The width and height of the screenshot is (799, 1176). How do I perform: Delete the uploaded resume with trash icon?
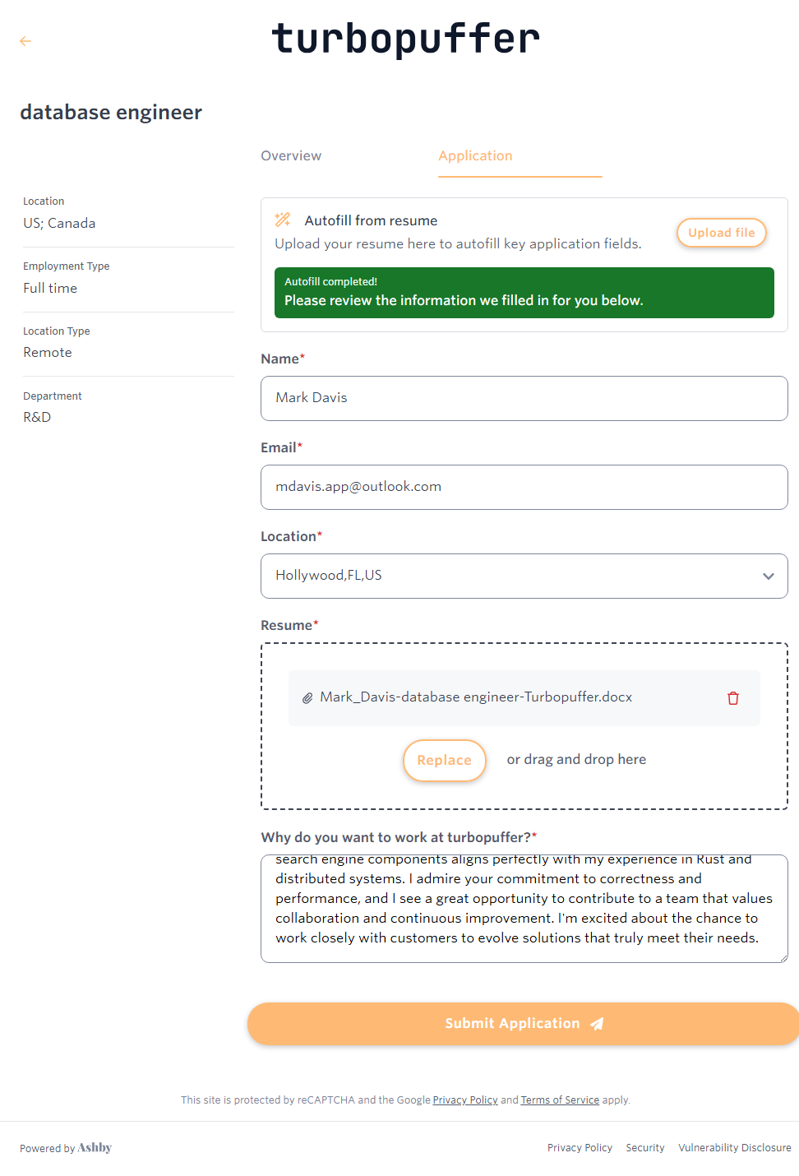[733, 698]
